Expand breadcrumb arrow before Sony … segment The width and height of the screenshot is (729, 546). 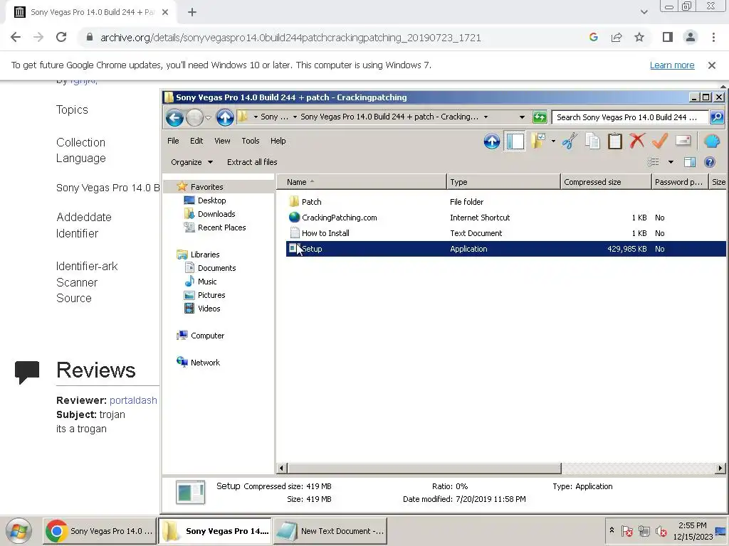pos(256,117)
